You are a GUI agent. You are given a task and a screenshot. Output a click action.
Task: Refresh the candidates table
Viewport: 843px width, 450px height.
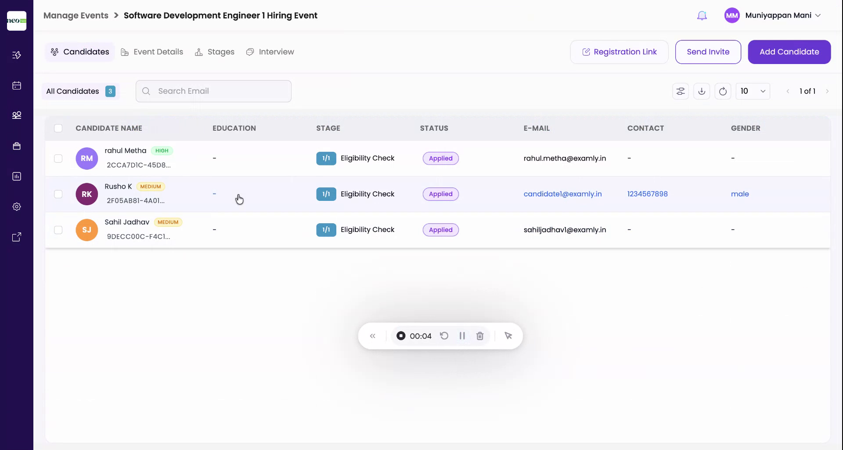723,91
